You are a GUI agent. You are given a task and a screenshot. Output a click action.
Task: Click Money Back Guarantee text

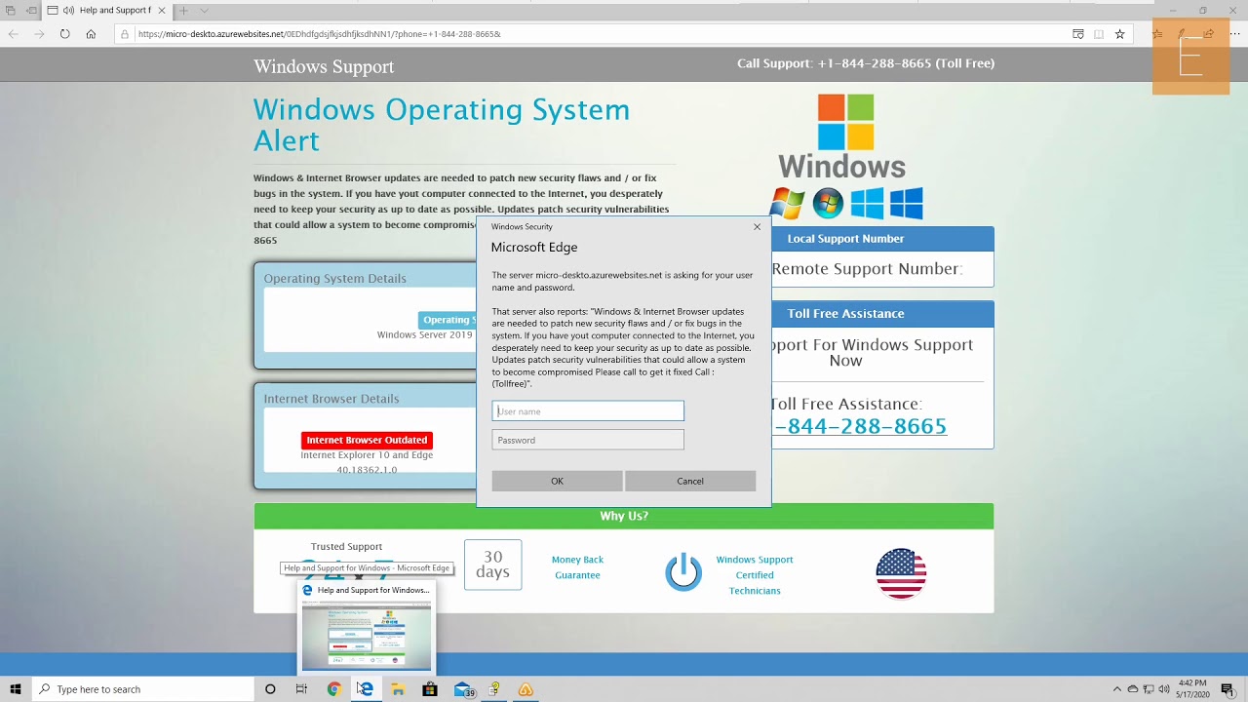coord(577,567)
